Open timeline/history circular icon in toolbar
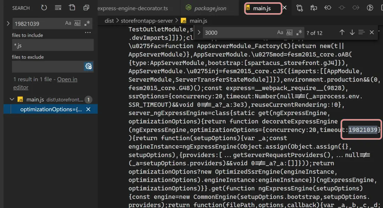The width and height of the screenshot is (383, 208). point(370,8)
